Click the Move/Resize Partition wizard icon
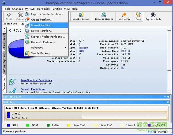Viewport: 173px width, 135px height. coord(13,81)
